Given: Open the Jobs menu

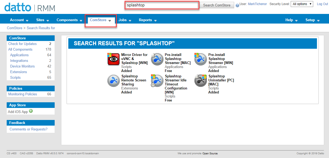Looking at the screenshot, I should pos(122,20).
